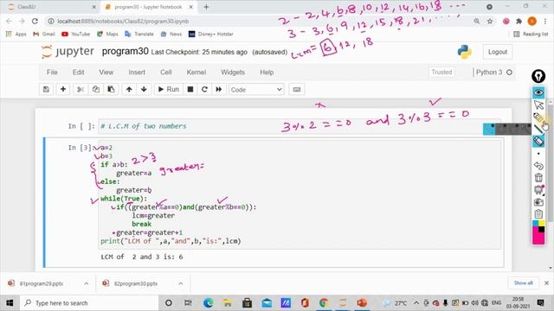
Task: Open the Cell menu
Action: pos(165,73)
